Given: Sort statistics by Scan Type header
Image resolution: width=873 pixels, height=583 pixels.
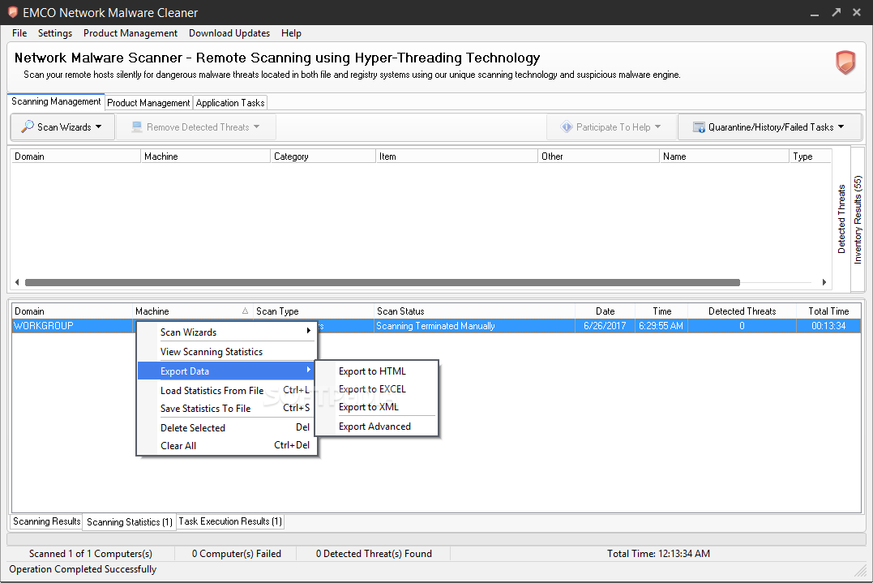Looking at the screenshot, I should click(x=314, y=311).
